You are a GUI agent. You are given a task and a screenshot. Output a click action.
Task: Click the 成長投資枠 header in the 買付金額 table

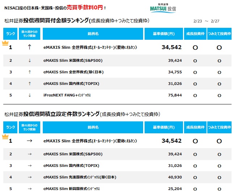coord(195,34)
